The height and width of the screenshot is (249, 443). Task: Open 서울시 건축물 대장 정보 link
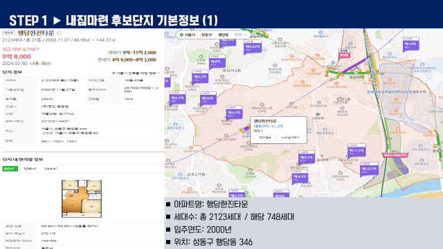(x=136, y=73)
